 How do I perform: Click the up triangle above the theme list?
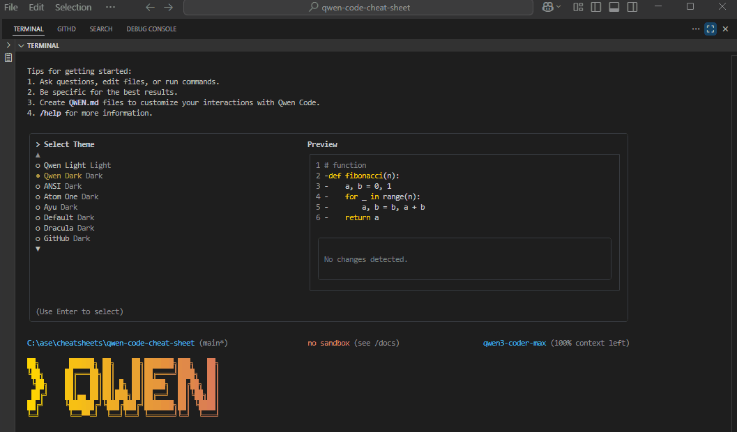(38, 155)
